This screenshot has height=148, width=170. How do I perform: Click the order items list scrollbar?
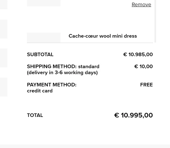pos(155,21)
